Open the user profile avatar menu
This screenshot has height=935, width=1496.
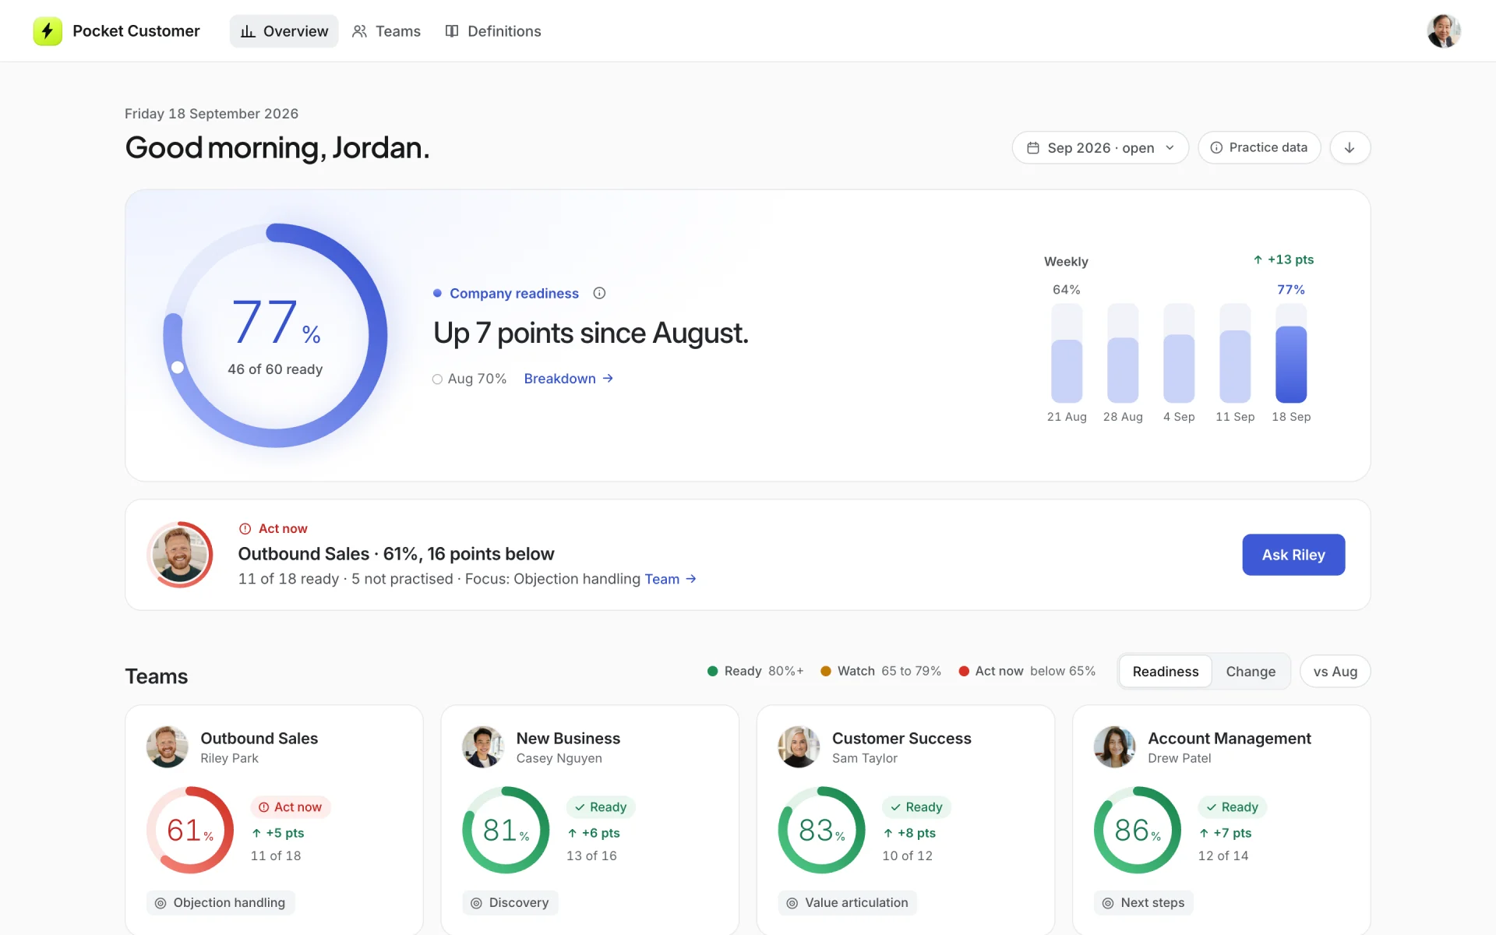(1443, 31)
